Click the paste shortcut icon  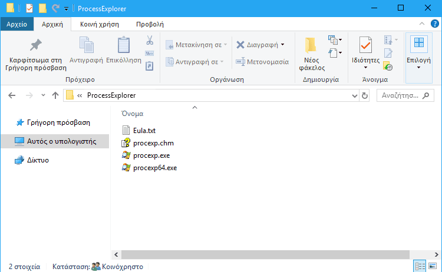[150, 66]
